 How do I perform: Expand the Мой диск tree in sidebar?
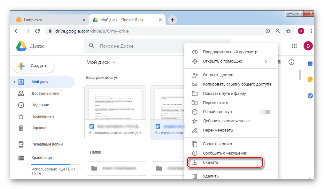(14, 82)
